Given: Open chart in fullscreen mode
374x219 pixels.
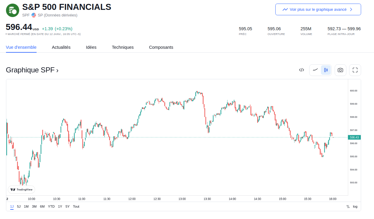Looking at the screenshot, I should [355, 70].
